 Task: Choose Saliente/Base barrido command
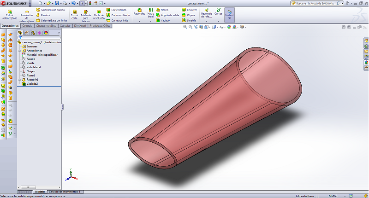coord(50,10)
